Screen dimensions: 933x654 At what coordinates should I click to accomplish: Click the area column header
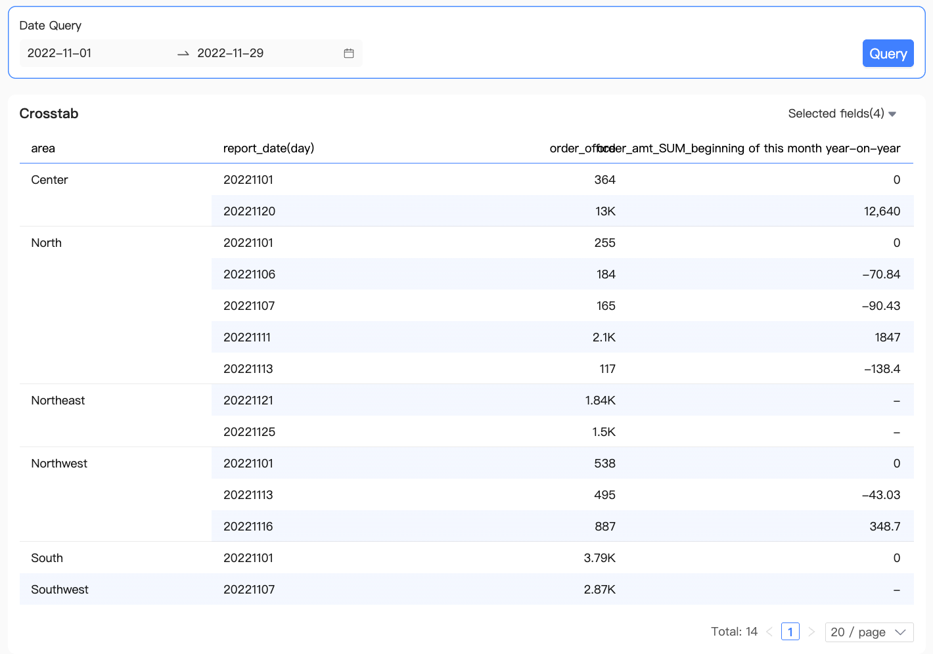[x=43, y=148]
